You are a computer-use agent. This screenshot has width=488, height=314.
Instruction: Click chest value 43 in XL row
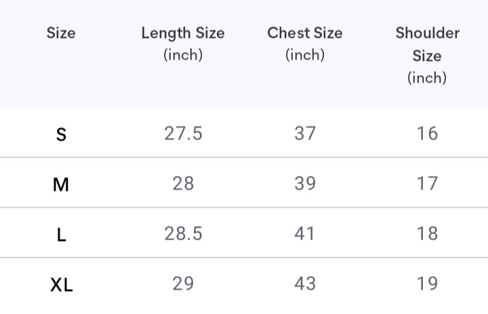point(305,284)
